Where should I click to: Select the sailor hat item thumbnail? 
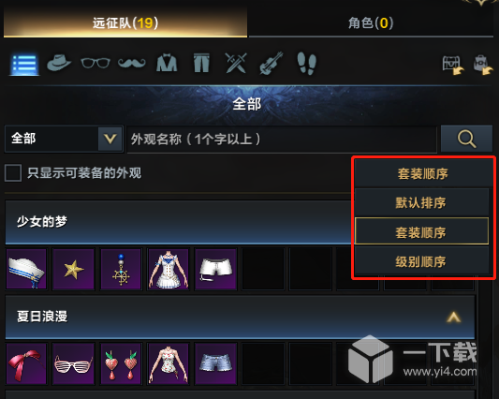pos(26,269)
